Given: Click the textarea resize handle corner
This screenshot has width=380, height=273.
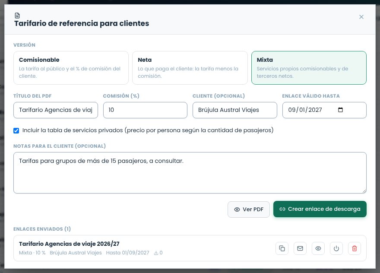Looking at the screenshot, I should (x=364, y=191).
